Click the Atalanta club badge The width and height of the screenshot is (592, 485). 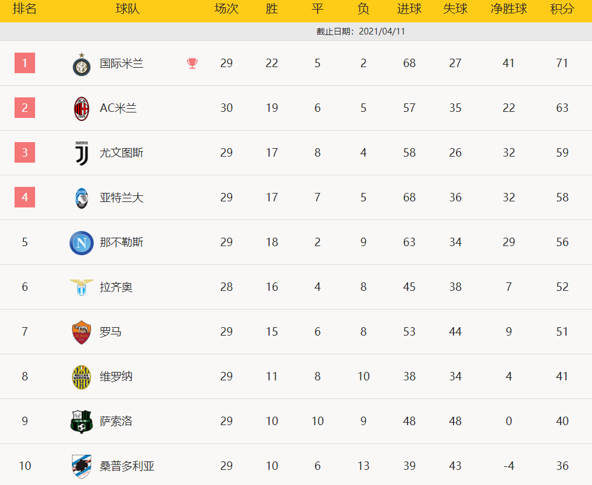pos(82,198)
